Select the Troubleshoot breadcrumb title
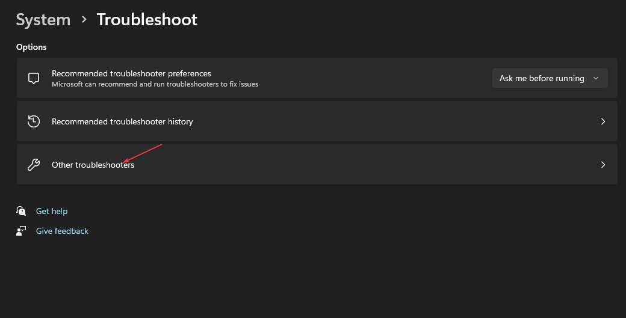The image size is (626, 318). pos(147,20)
